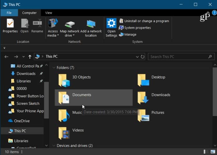Open the 00000 folder in sidebar
Viewport: 217px width, 155px height.
coord(18,89)
